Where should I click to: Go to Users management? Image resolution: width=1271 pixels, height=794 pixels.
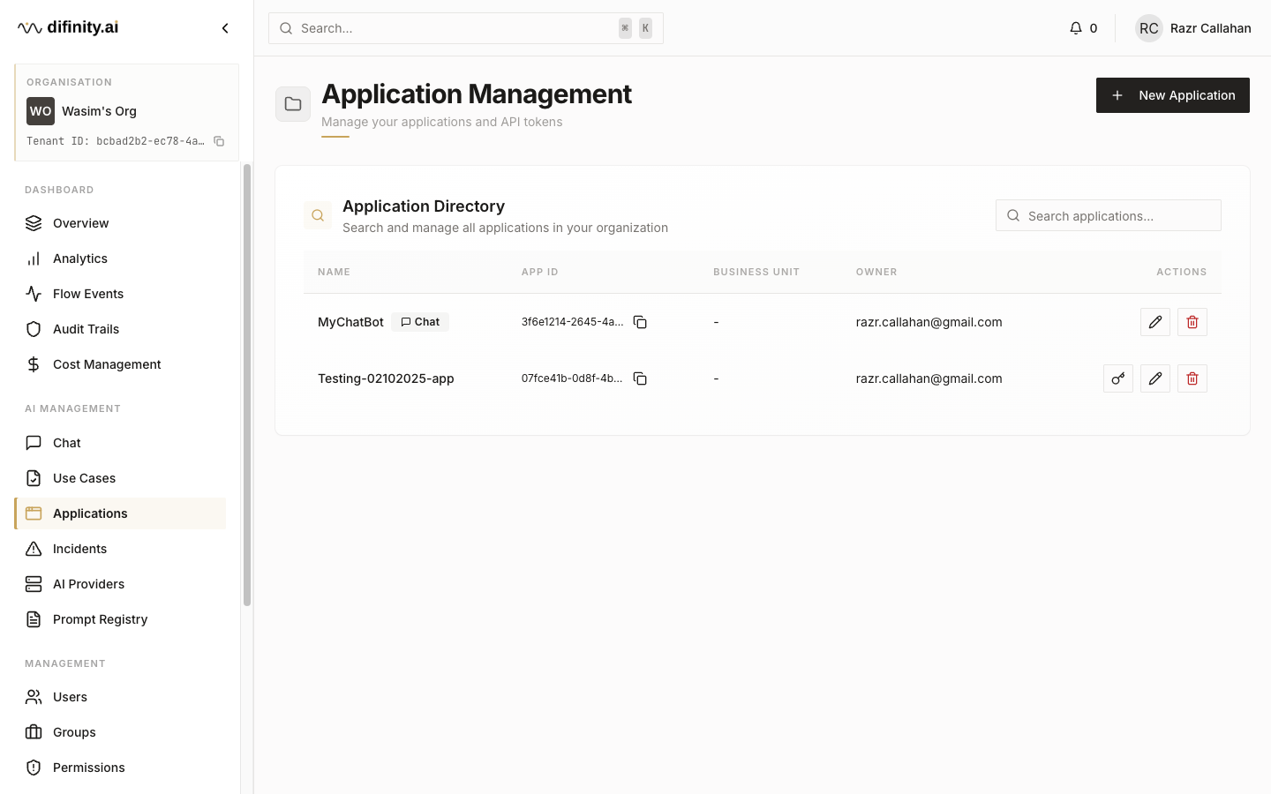click(x=120, y=697)
